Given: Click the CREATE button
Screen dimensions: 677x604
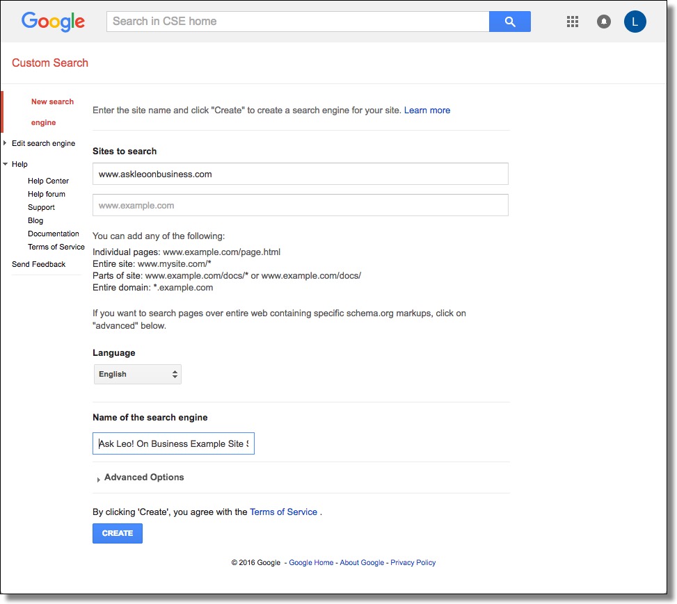Looking at the screenshot, I should point(118,533).
